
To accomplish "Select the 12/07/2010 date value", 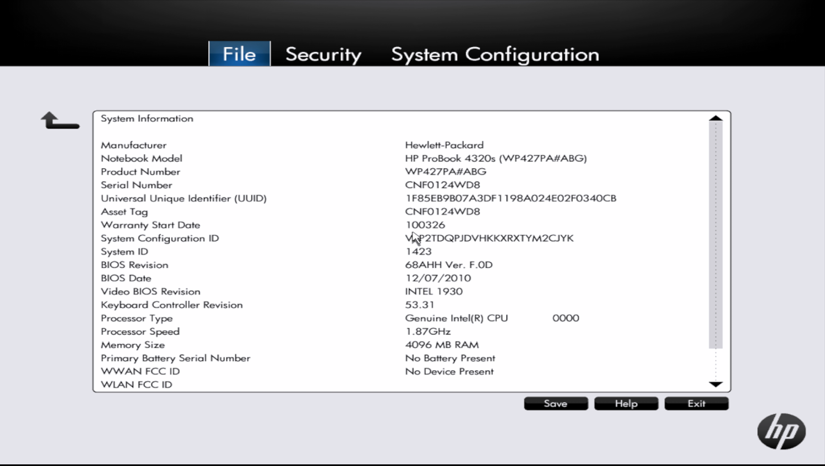I will (x=438, y=278).
